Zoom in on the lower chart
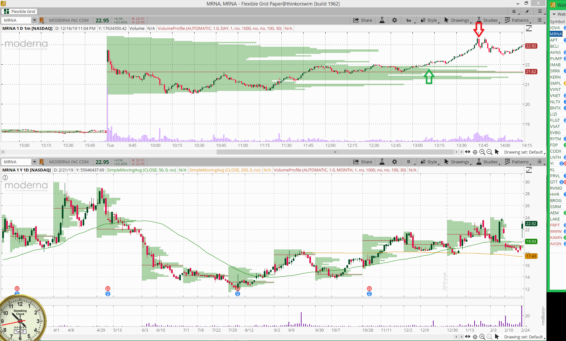The image size is (566, 341). tap(482, 337)
